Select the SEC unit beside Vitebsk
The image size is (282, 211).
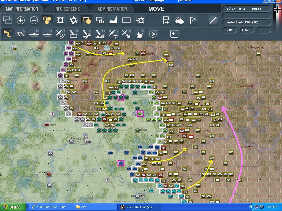point(47,124)
